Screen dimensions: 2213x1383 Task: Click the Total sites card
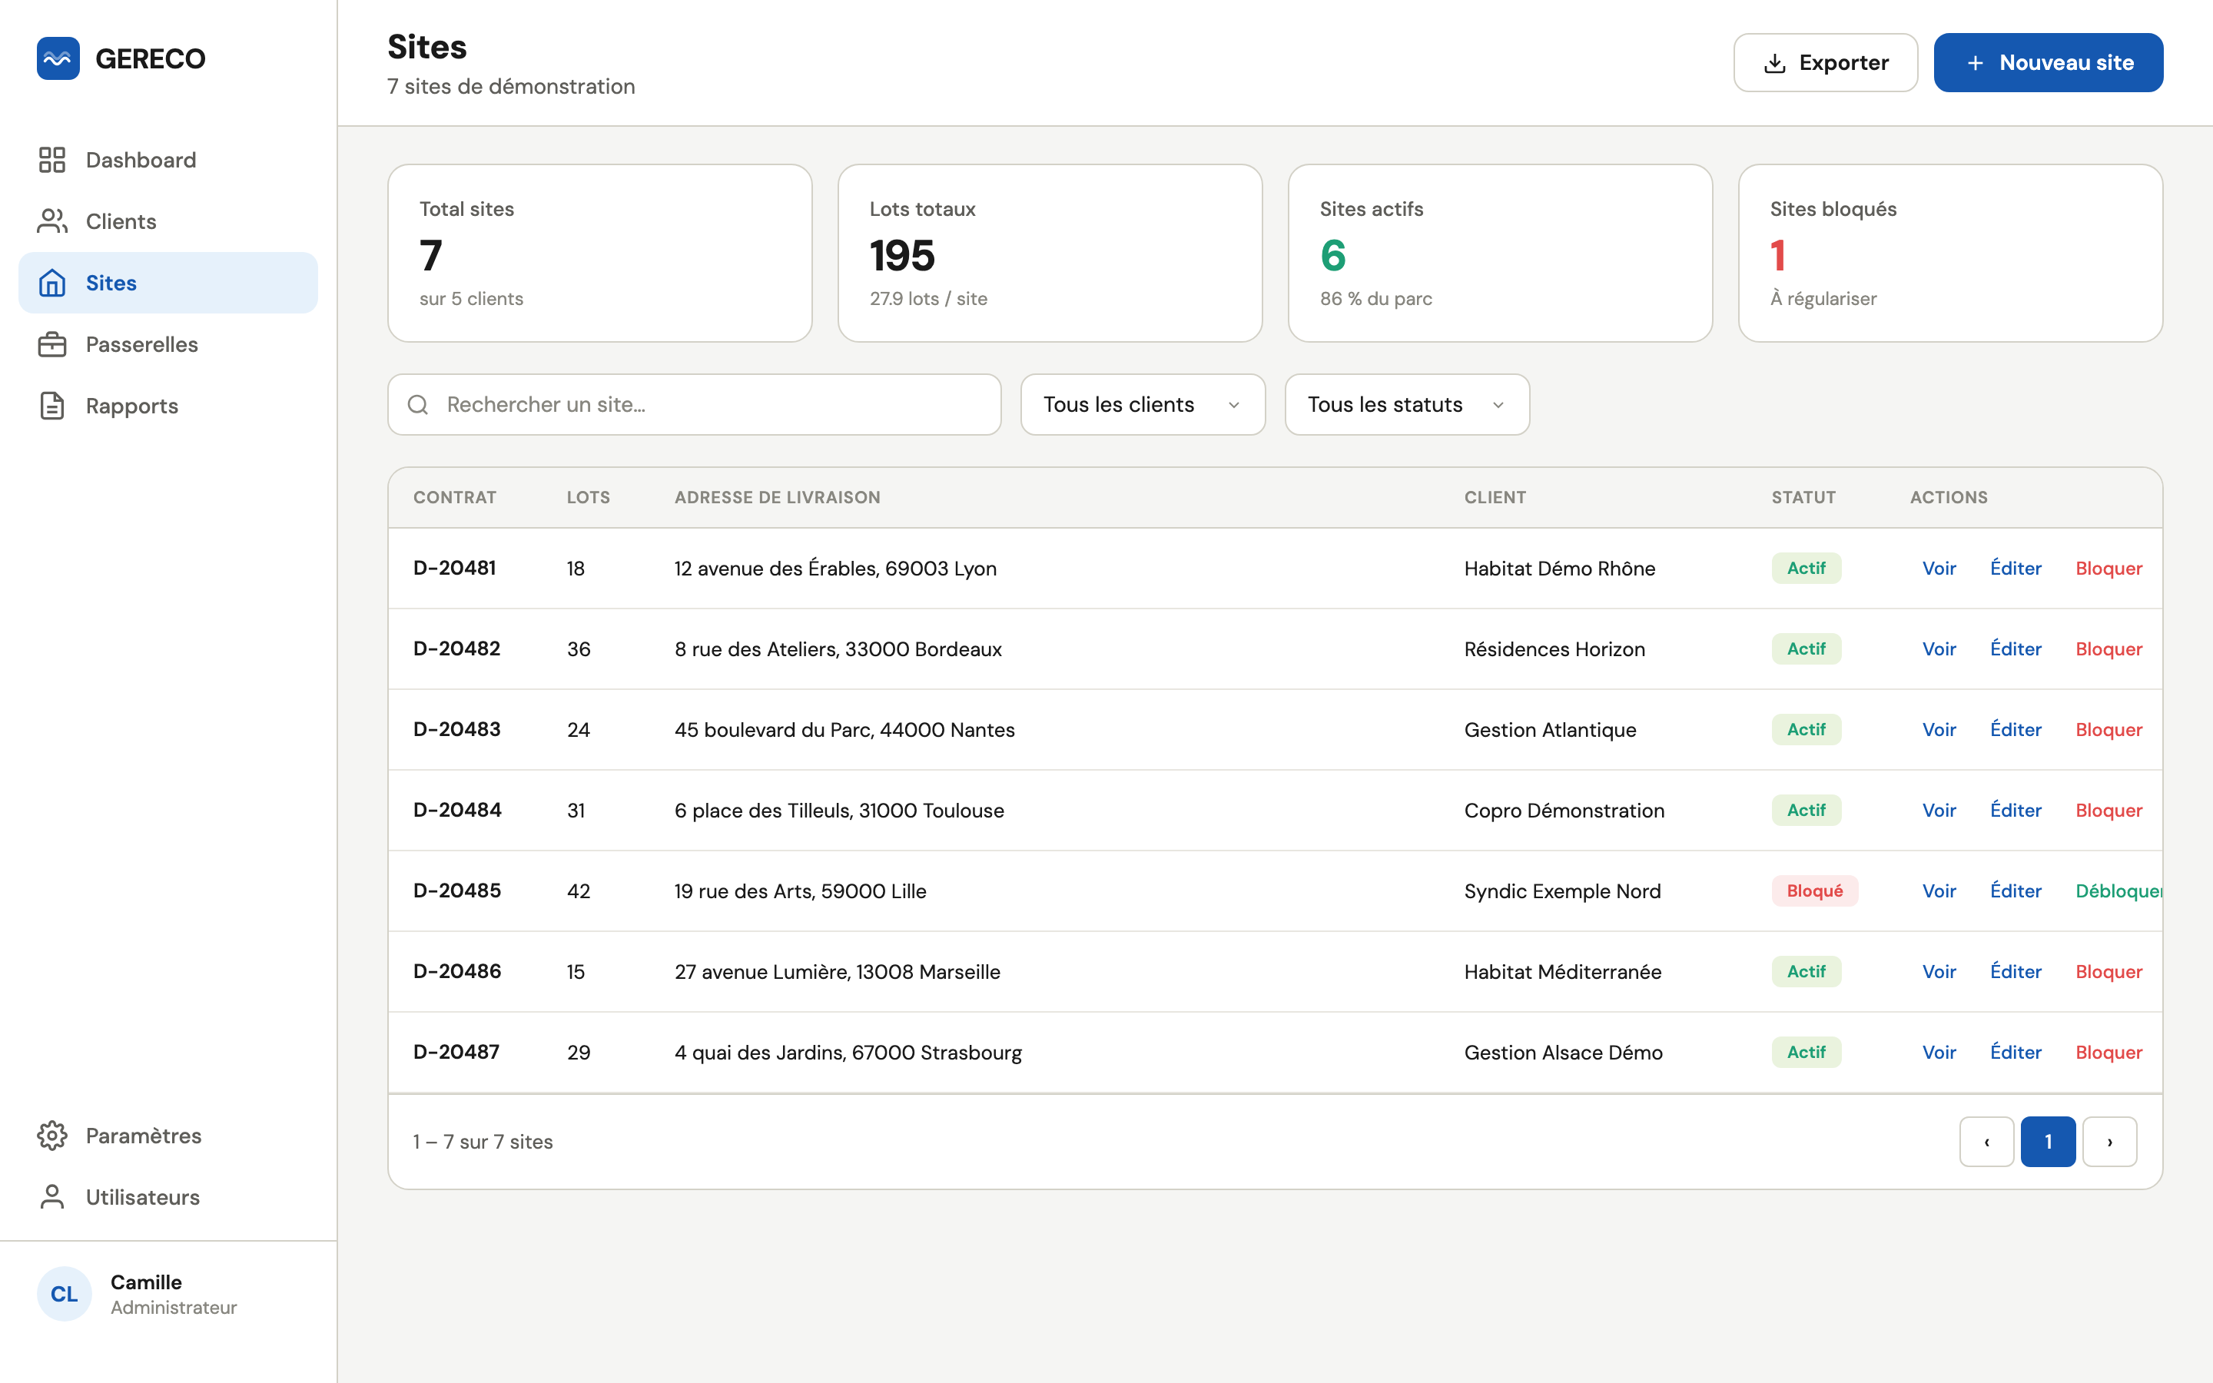coord(600,254)
